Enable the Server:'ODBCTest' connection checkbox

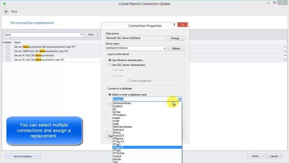[8, 51]
